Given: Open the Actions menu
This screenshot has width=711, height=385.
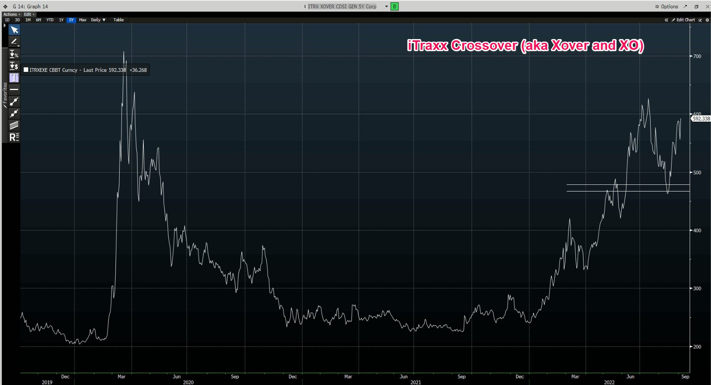Looking at the screenshot, I should (x=12, y=14).
